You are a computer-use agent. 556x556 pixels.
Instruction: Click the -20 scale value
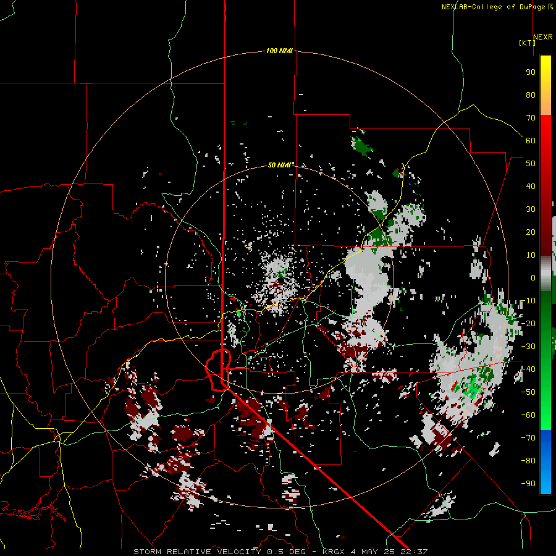point(528,323)
